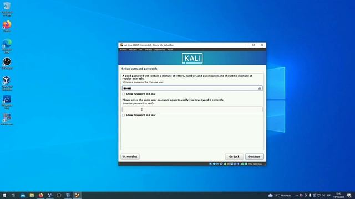
Task: Open the Archivo menu in VirtualBox
Action: (x=123, y=50)
